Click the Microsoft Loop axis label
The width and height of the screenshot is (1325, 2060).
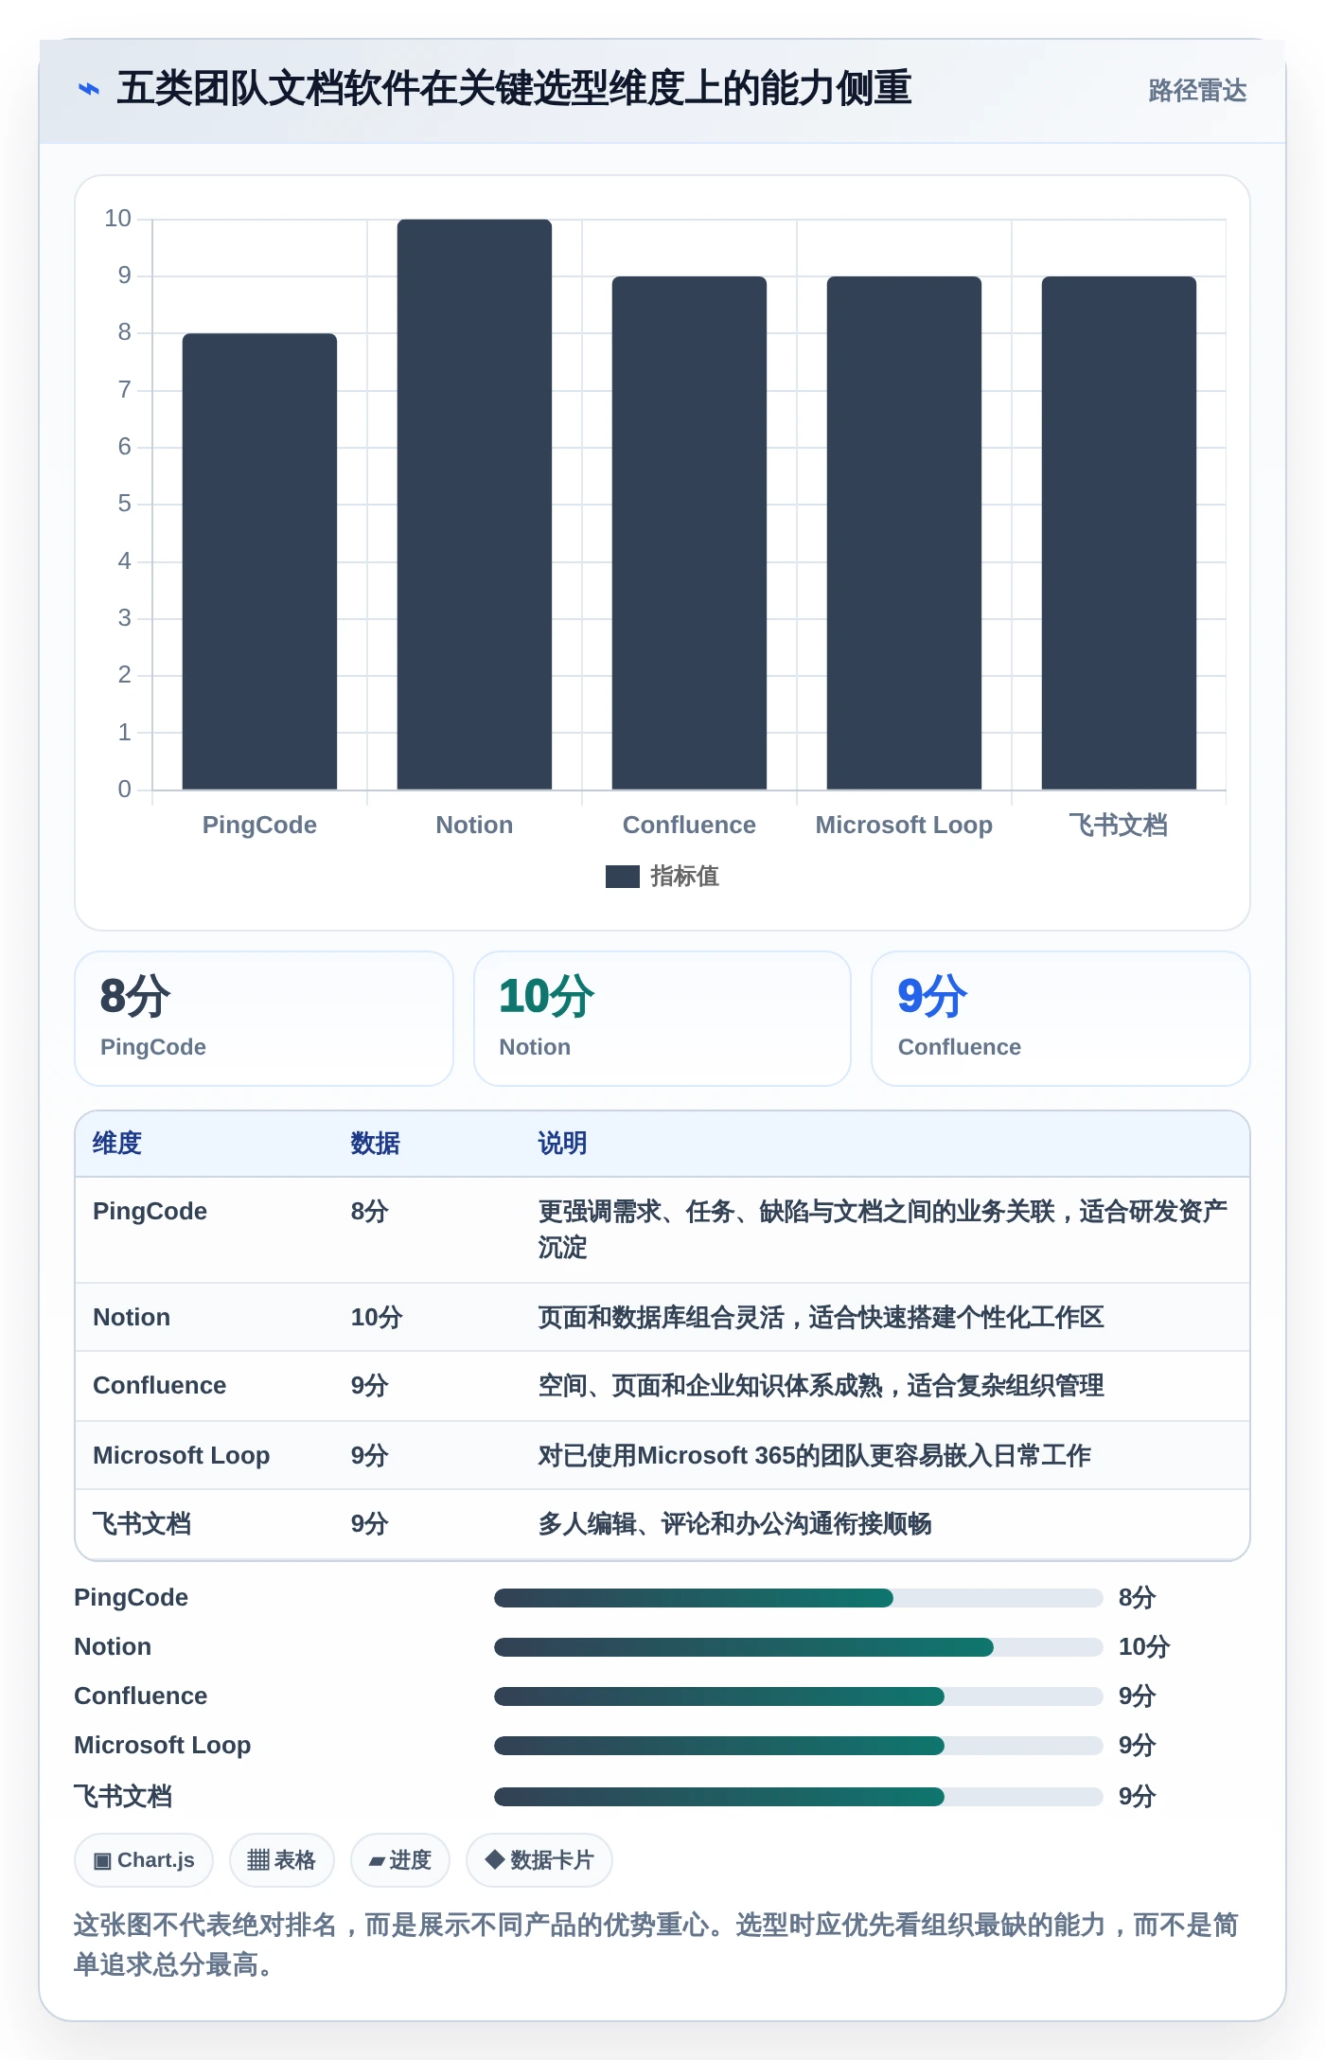coord(904,825)
